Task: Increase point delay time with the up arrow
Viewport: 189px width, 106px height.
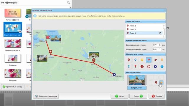Action: [160, 49]
